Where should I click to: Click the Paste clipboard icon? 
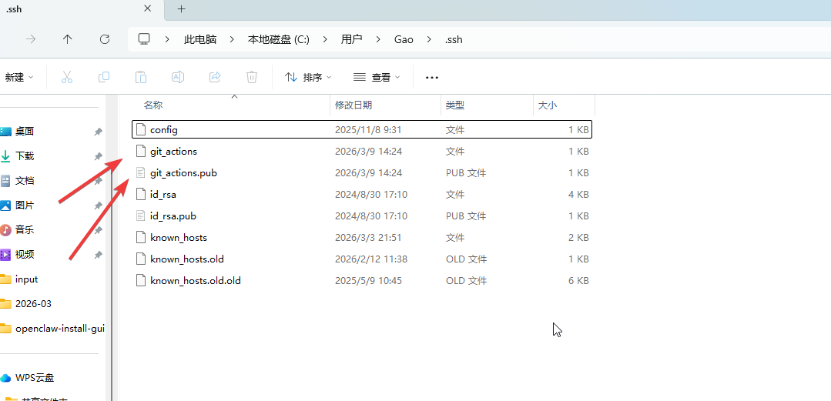click(x=141, y=77)
